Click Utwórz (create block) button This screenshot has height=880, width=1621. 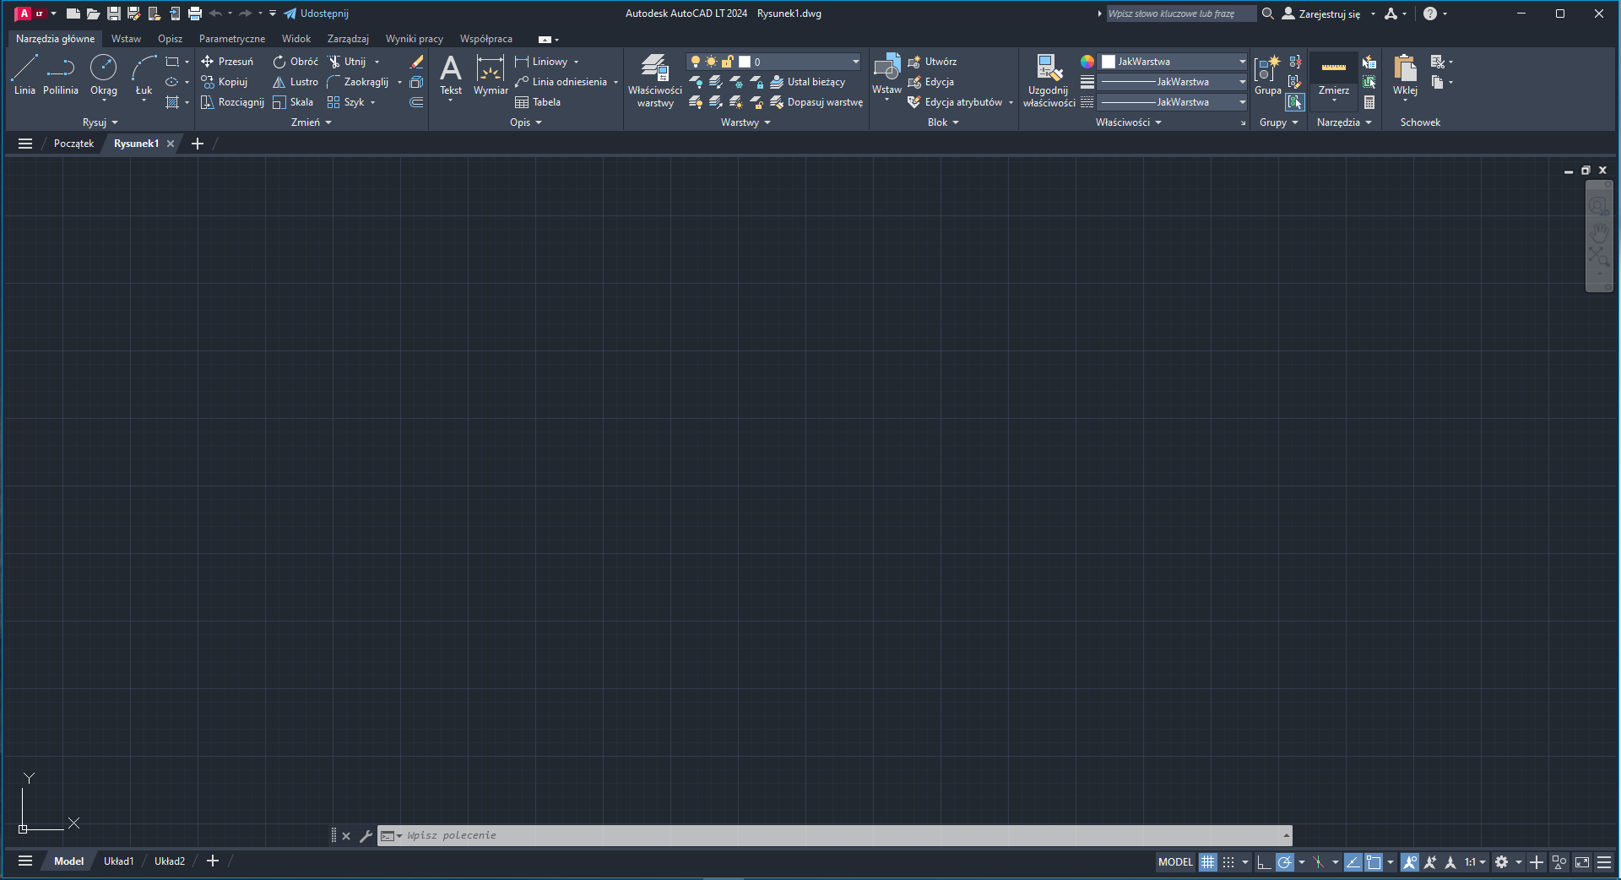pos(933,62)
